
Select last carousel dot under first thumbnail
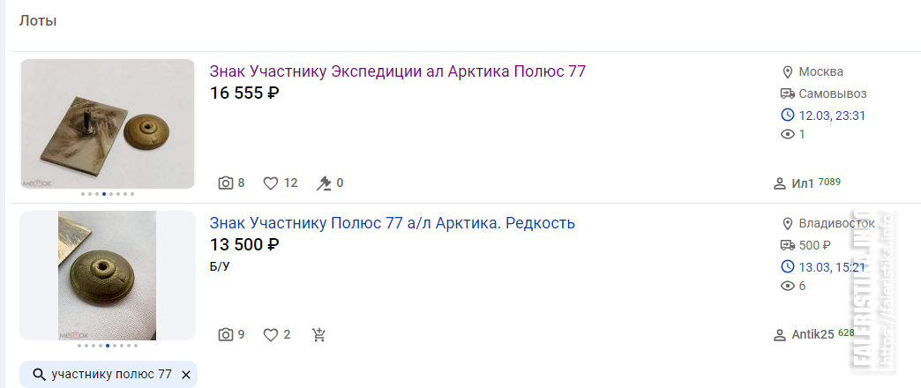[x=132, y=194]
